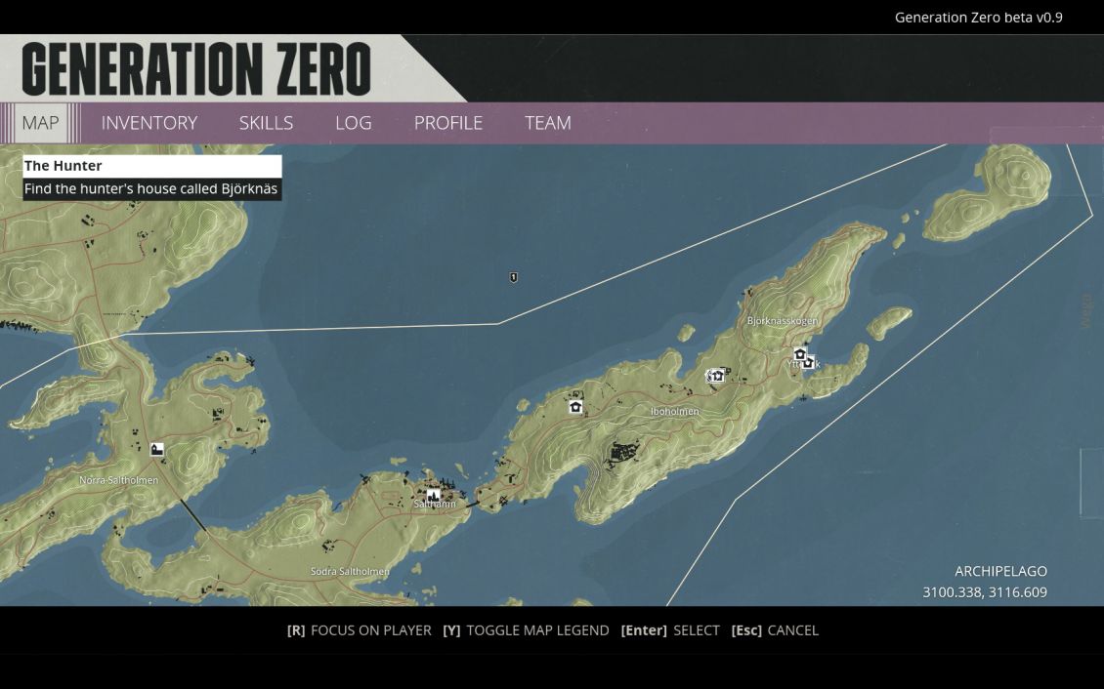Click the dense building cluster south of Iboholmen
The width and height of the screenshot is (1104, 689).
(x=622, y=452)
